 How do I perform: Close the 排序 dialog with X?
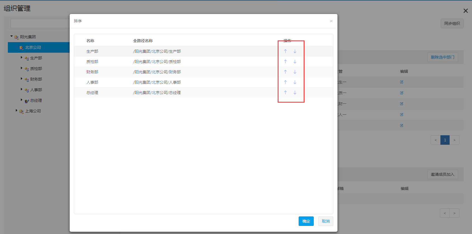[331, 21]
